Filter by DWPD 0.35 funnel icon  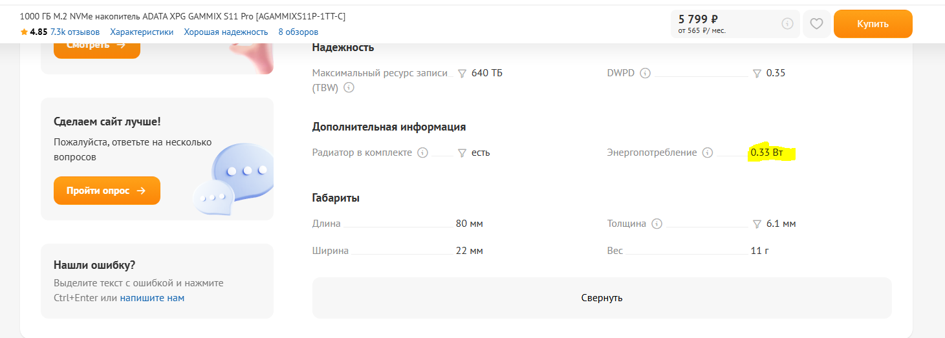[x=757, y=74]
